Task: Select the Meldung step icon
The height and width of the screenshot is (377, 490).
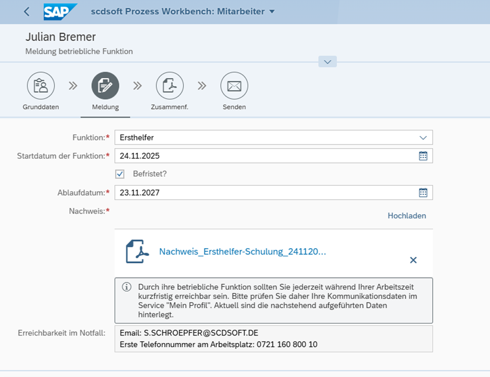Action: 105,86
